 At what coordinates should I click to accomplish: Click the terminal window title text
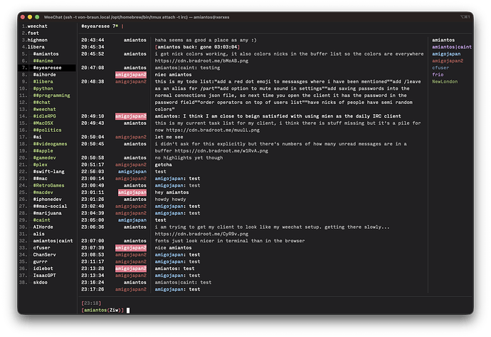pyautogui.click(x=137, y=17)
